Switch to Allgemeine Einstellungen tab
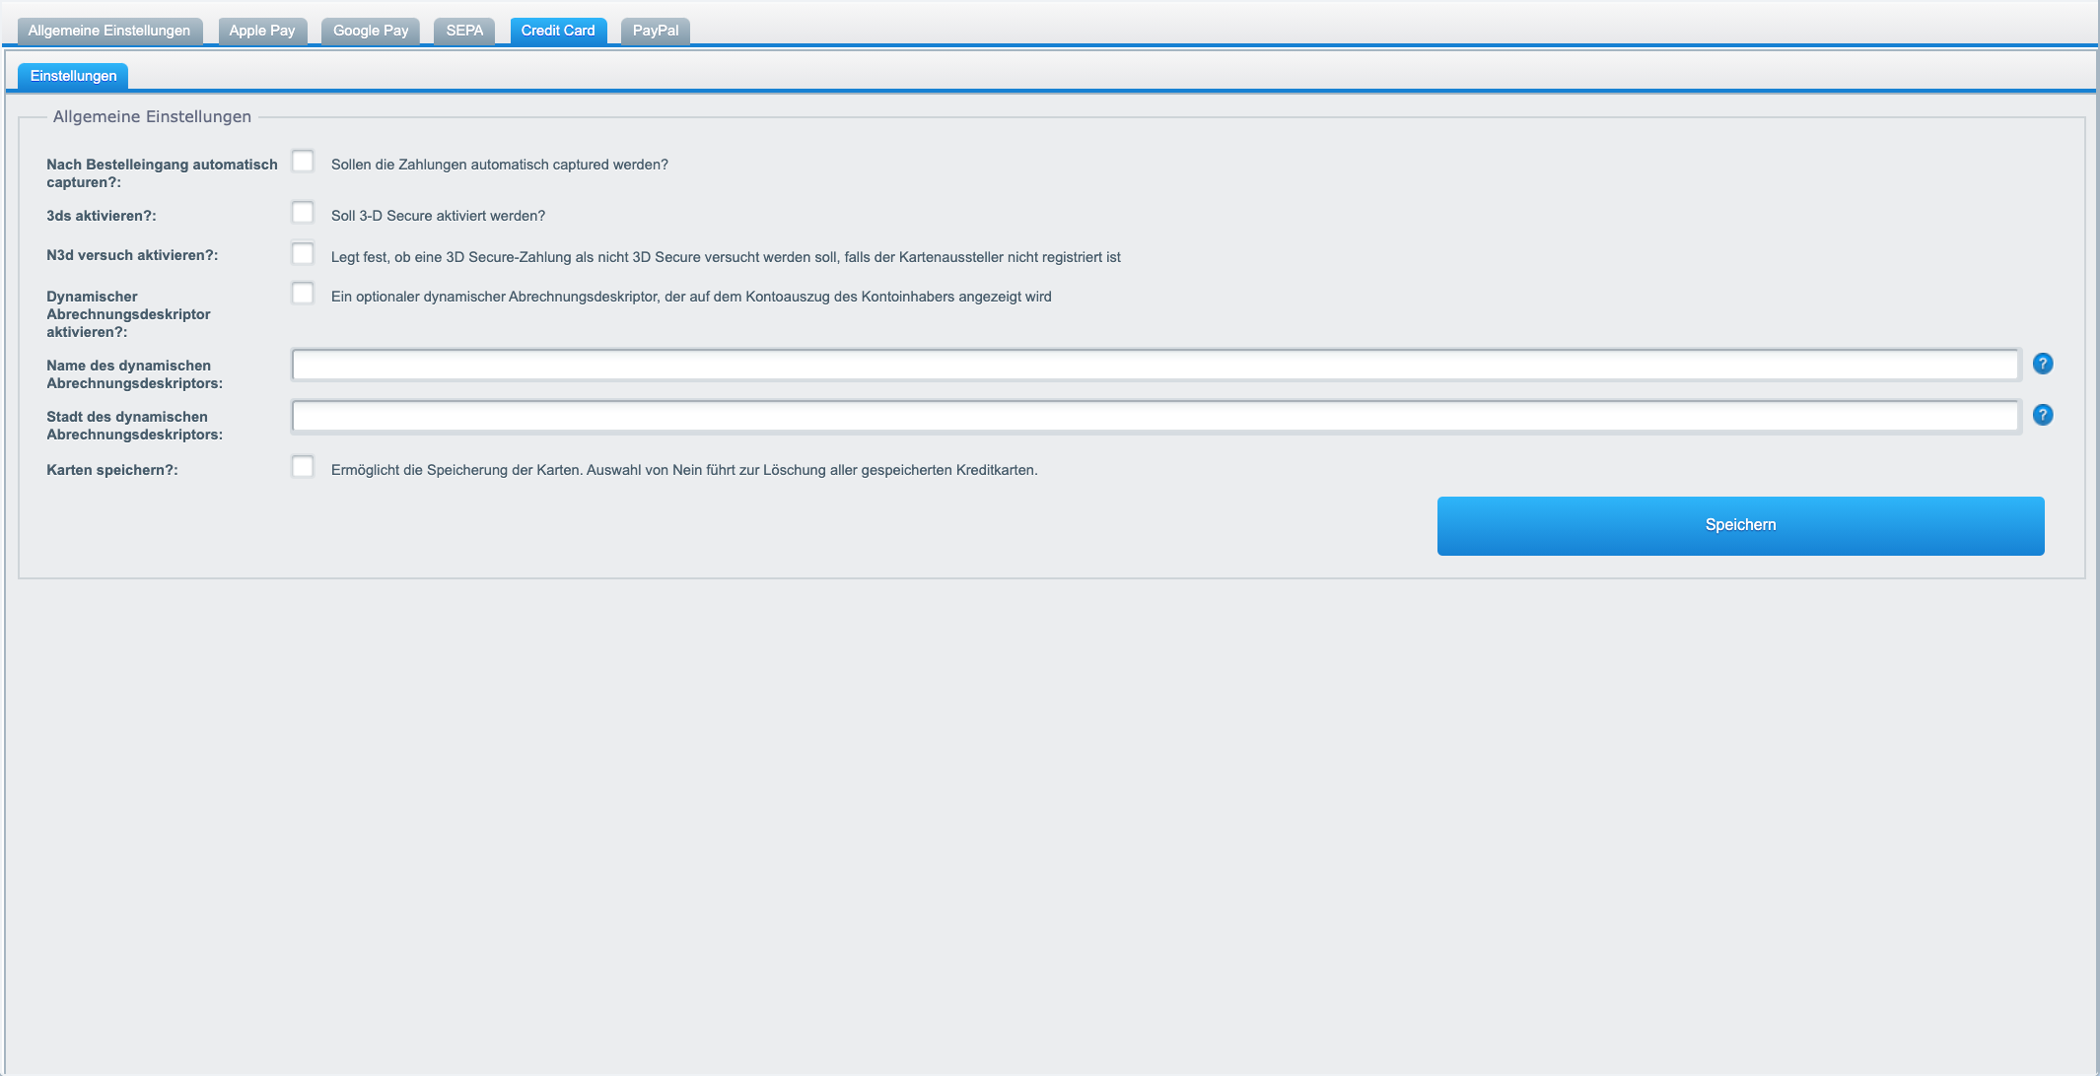The image size is (2100, 1076). point(109,31)
